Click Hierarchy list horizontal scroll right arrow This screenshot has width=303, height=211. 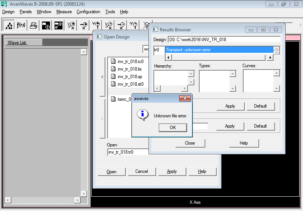click(x=185, y=89)
